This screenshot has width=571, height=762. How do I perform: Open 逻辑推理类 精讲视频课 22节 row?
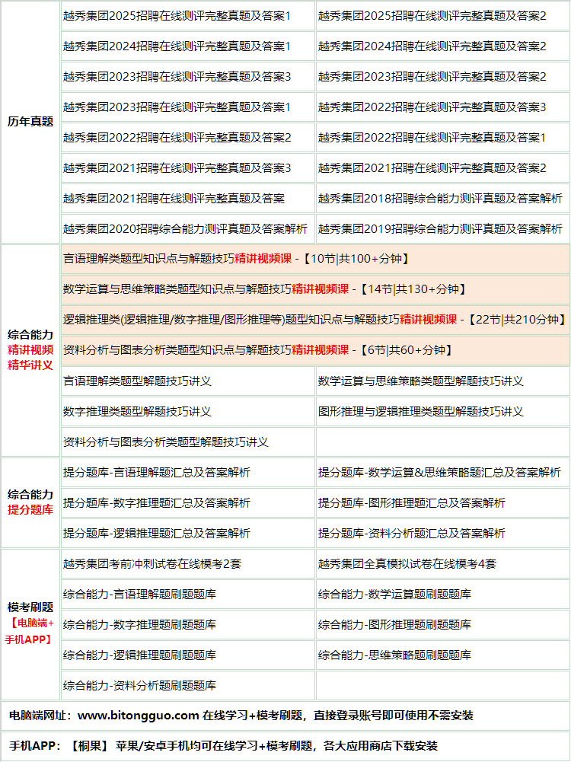pyautogui.click(x=315, y=320)
